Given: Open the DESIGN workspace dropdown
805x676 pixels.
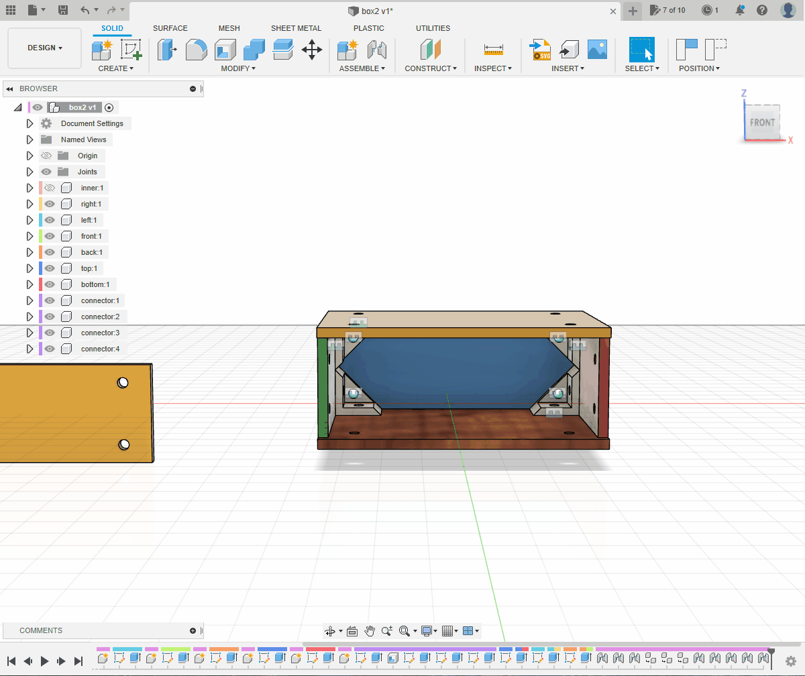Looking at the screenshot, I should click(x=44, y=48).
